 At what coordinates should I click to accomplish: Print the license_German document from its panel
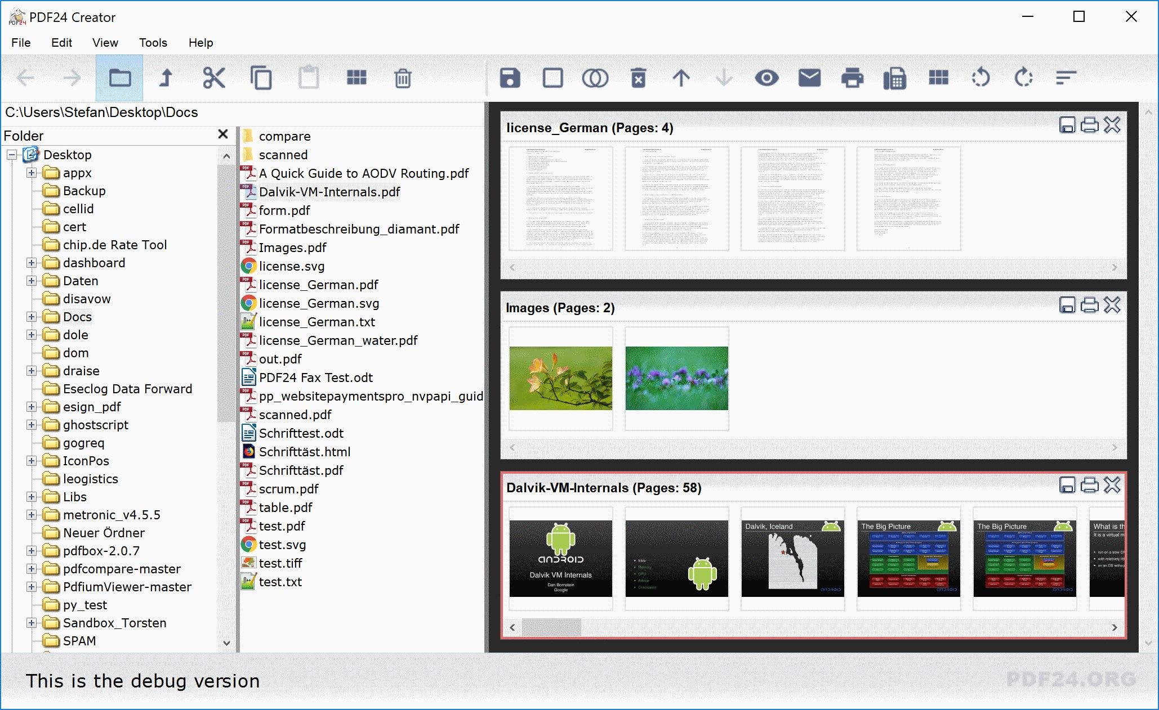coord(1090,125)
